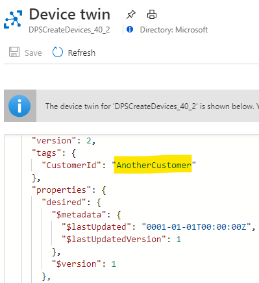Click the "CustomerId" key
The image size is (259, 283).
tap(71, 166)
